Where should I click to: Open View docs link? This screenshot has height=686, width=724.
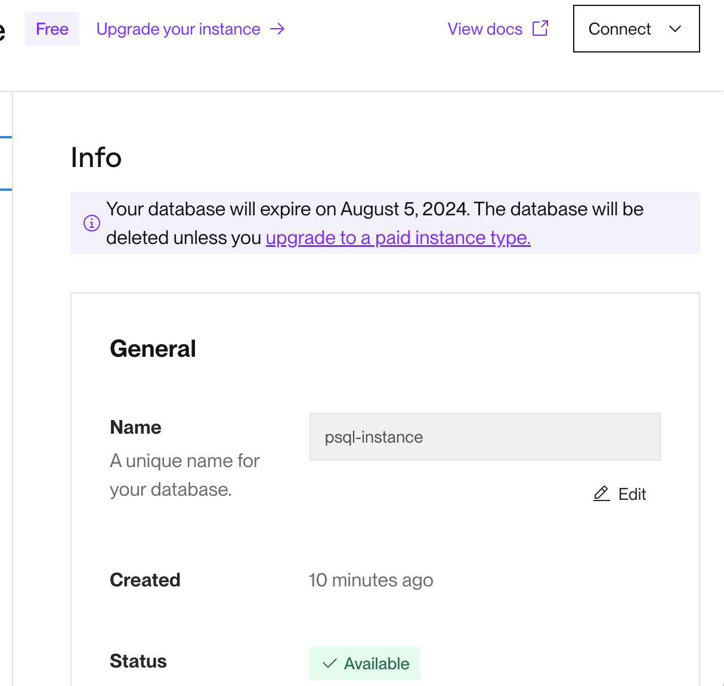click(485, 29)
